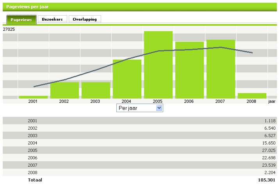Open the Bezoekers tab

coord(52,19)
